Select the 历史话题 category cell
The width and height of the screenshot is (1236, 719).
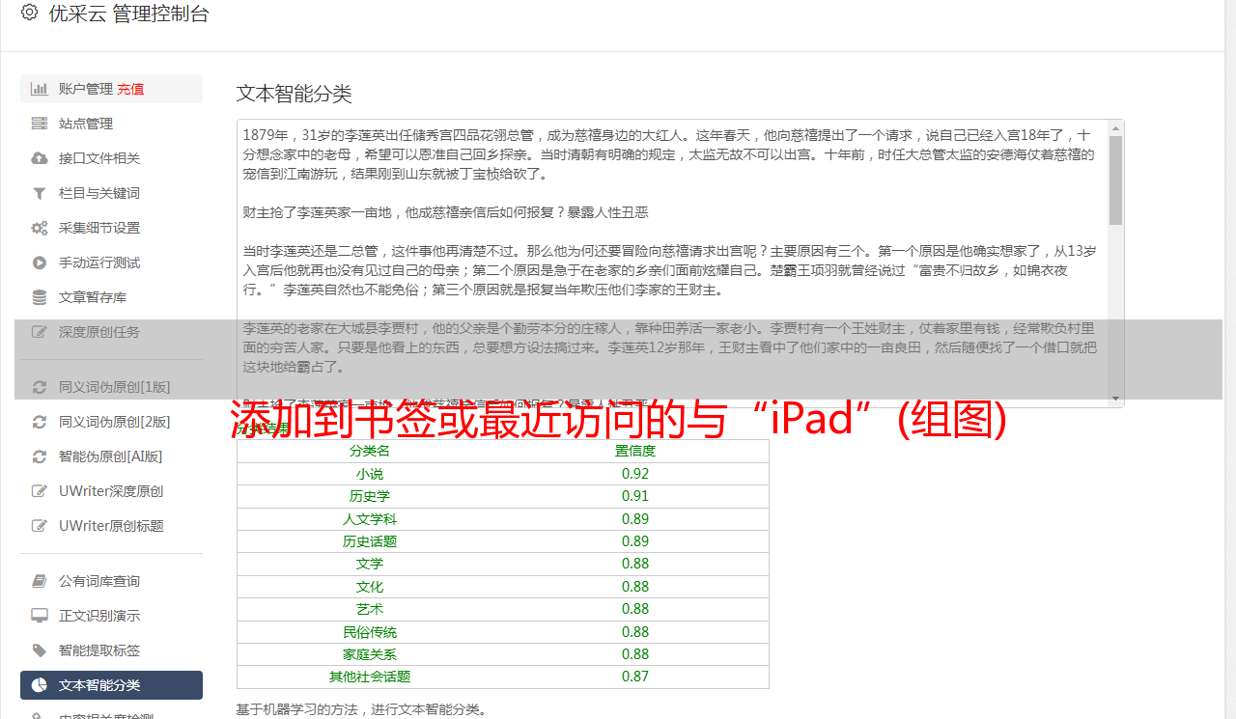tap(370, 541)
